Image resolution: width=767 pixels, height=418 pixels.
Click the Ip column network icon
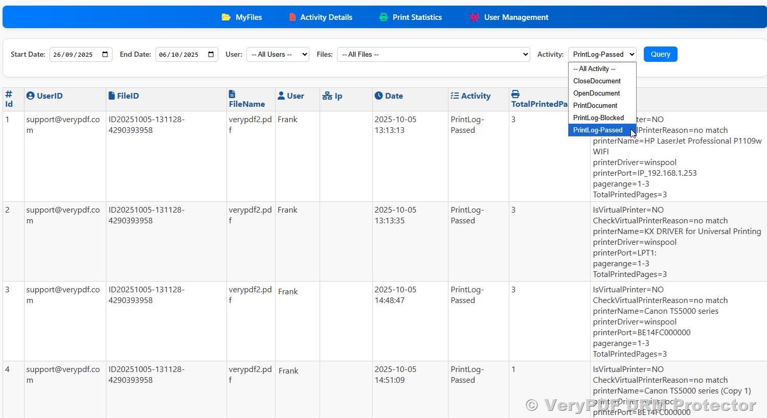pyautogui.click(x=327, y=96)
